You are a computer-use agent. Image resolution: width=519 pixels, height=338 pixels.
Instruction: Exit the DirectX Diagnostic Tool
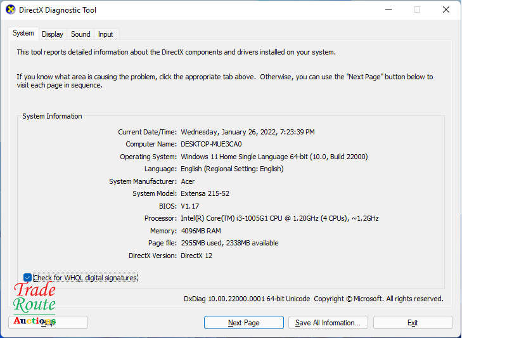(x=413, y=323)
